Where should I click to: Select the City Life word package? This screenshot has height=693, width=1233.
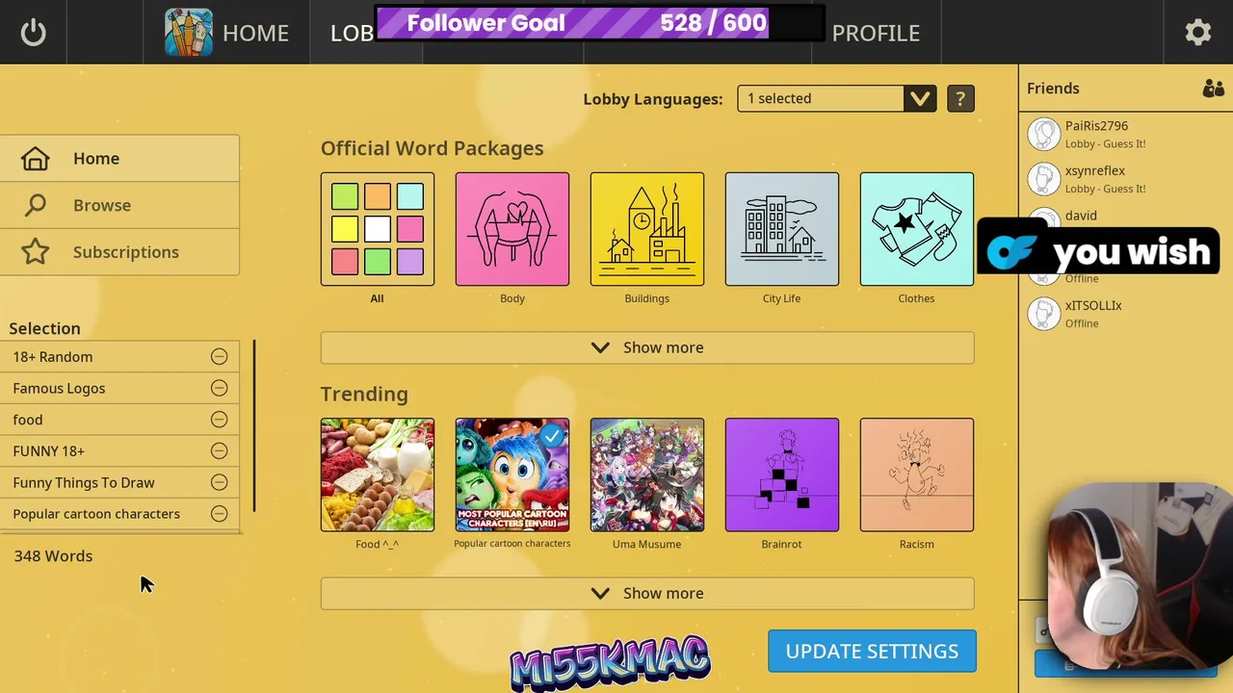(x=782, y=229)
